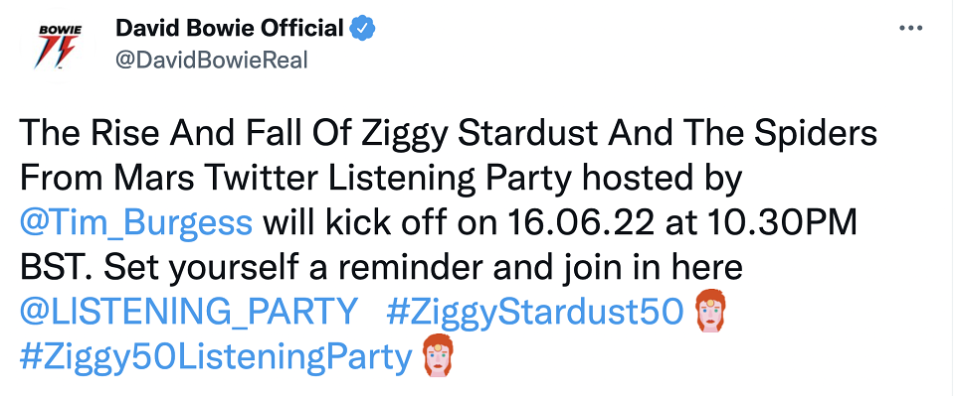Open the three-dot more options menu
Screen dimensions: 955x396
tap(910, 29)
